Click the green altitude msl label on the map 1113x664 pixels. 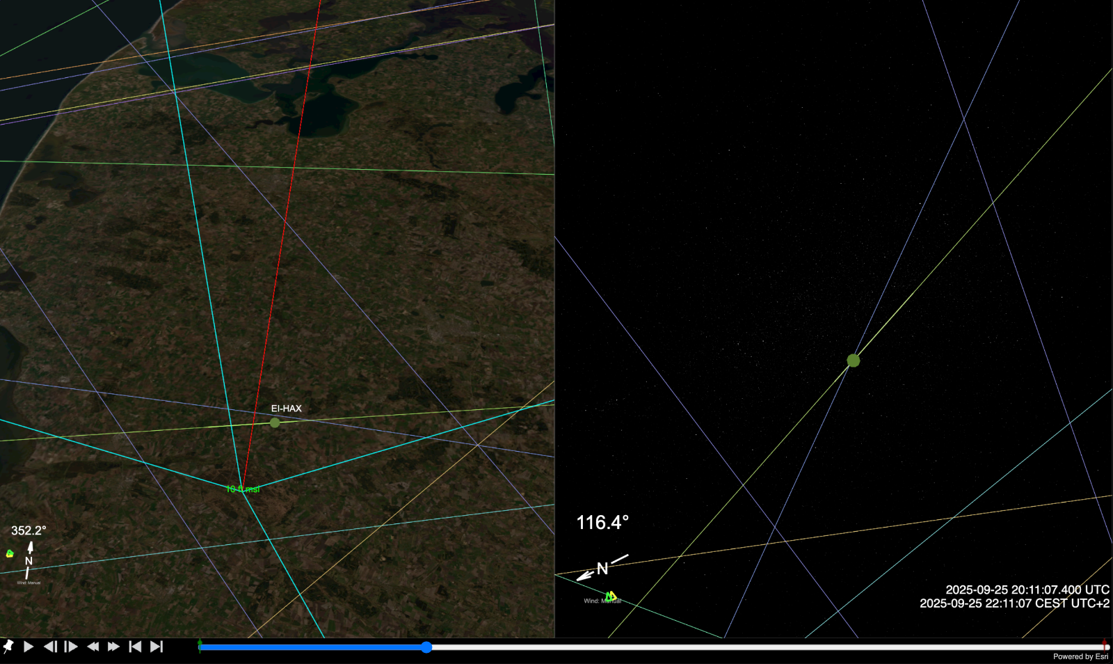click(243, 489)
